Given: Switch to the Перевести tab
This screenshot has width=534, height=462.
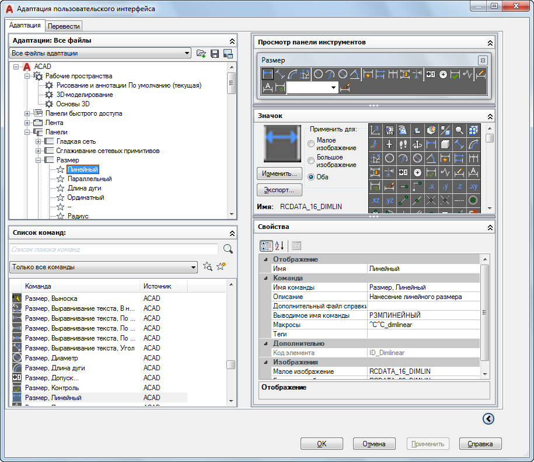Looking at the screenshot, I should (64, 26).
